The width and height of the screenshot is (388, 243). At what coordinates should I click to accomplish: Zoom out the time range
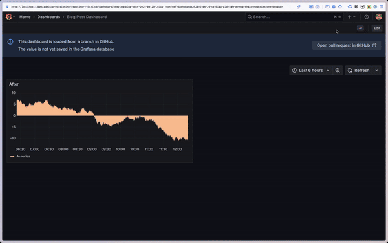pos(338,71)
